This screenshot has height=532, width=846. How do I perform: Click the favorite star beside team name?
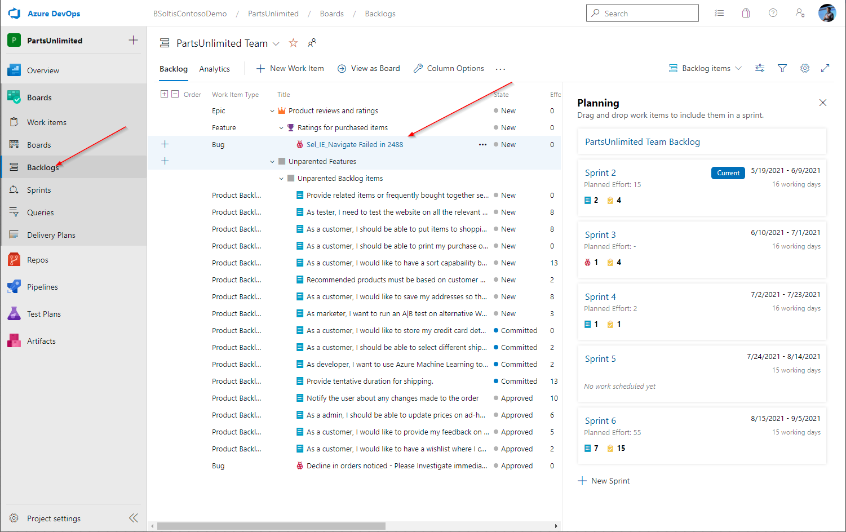click(293, 43)
